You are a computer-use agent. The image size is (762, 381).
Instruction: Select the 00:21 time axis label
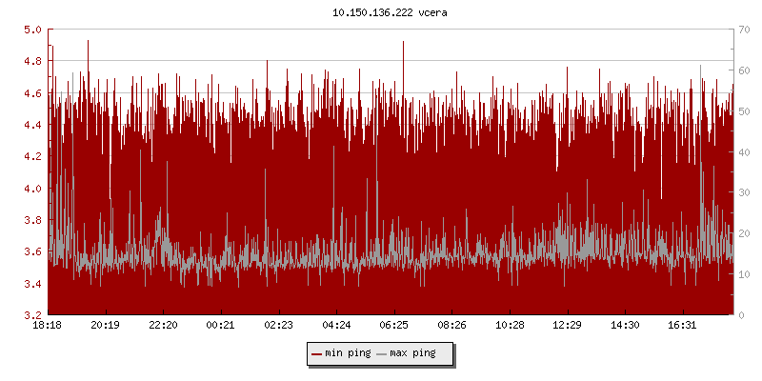coord(221,326)
